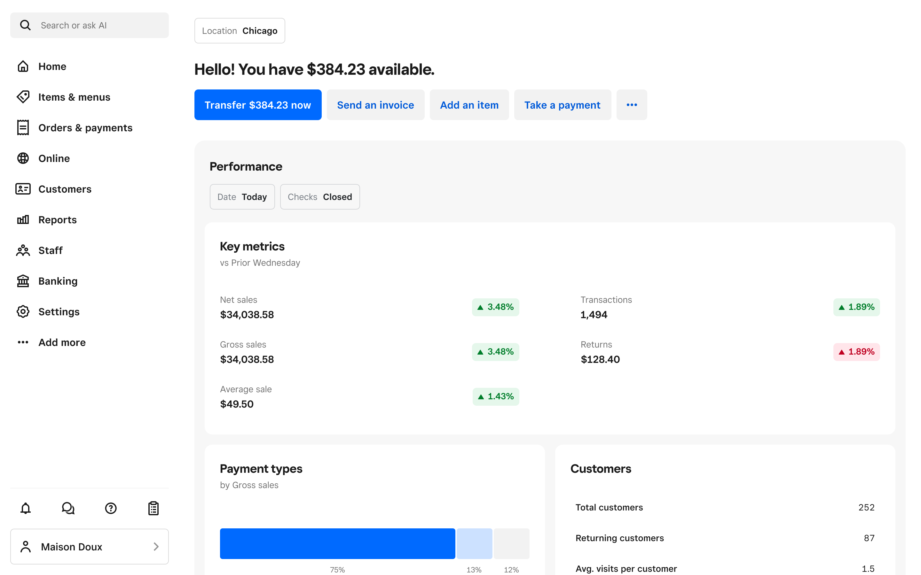Open the Customers section icon
The height and width of the screenshot is (575, 921).
pos(23,189)
